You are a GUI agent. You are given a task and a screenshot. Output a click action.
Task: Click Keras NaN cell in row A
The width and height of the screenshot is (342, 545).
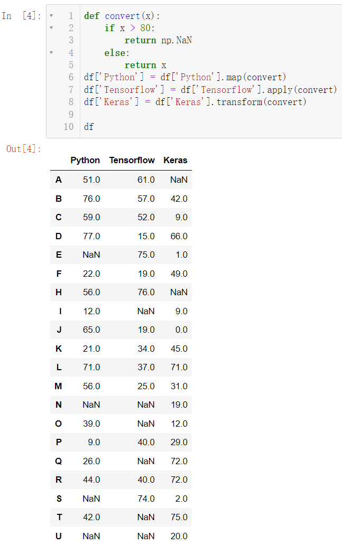tap(179, 180)
